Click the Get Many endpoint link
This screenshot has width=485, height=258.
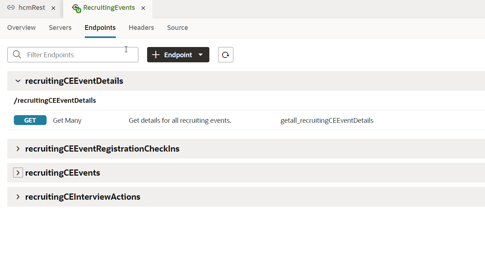pos(67,120)
